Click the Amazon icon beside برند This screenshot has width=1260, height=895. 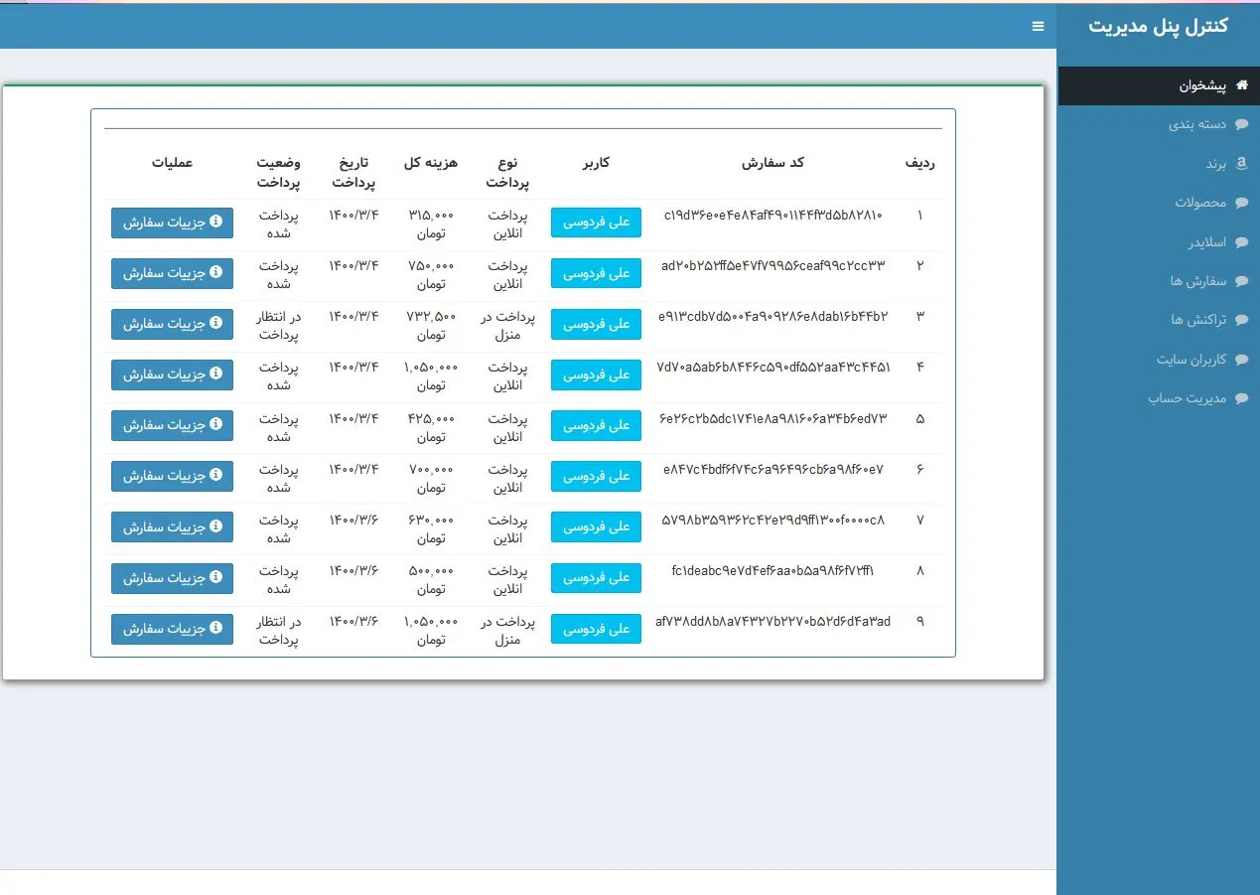coord(1241,164)
